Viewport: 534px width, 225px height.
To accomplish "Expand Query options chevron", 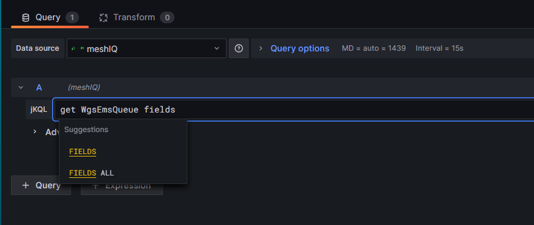I will click(x=260, y=48).
